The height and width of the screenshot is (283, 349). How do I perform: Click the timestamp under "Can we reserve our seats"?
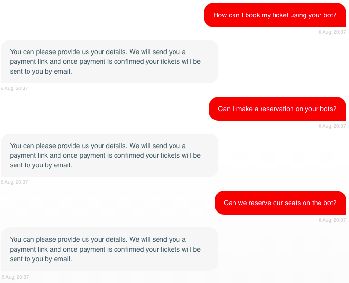pos(332,220)
